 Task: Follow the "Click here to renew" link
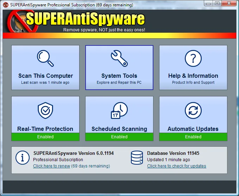51,166
